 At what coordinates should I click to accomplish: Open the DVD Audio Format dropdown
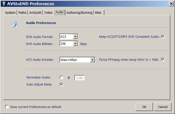tap(76, 37)
